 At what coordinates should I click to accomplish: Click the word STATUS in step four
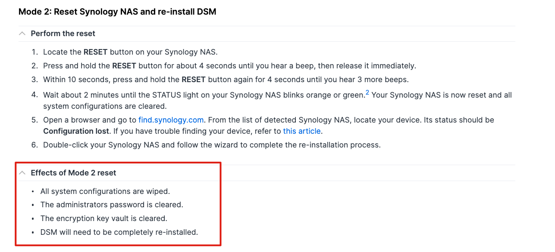[166, 95]
